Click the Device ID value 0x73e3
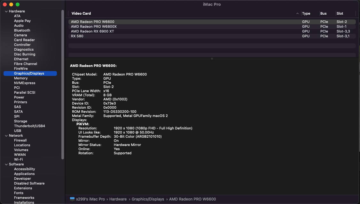 pyautogui.click(x=110, y=104)
